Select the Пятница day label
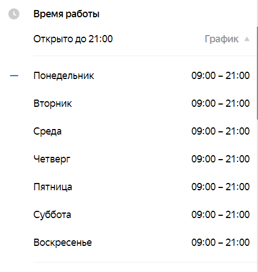258x272 pixels. pos(53,187)
